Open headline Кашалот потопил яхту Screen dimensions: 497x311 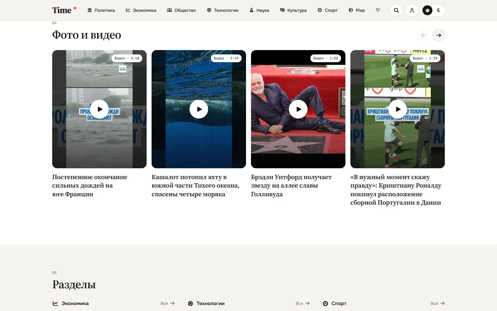[196, 186]
